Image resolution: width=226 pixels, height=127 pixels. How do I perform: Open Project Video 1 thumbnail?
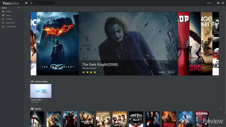click(x=41, y=91)
